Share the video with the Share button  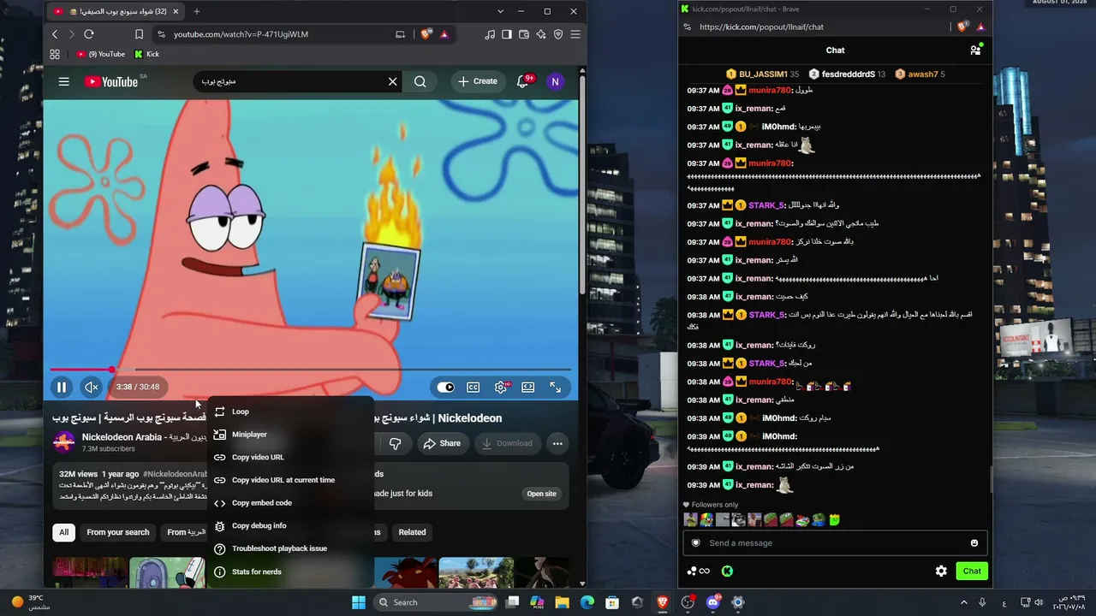442,443
